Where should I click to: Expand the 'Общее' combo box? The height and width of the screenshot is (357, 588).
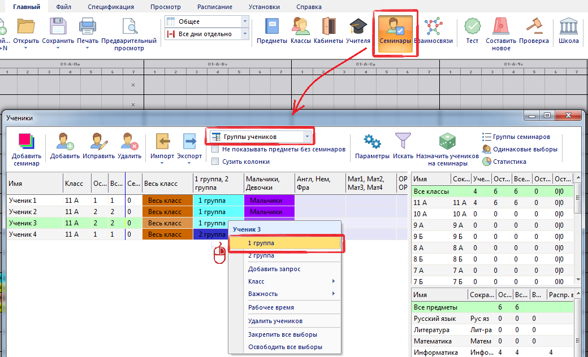point(245,21)
